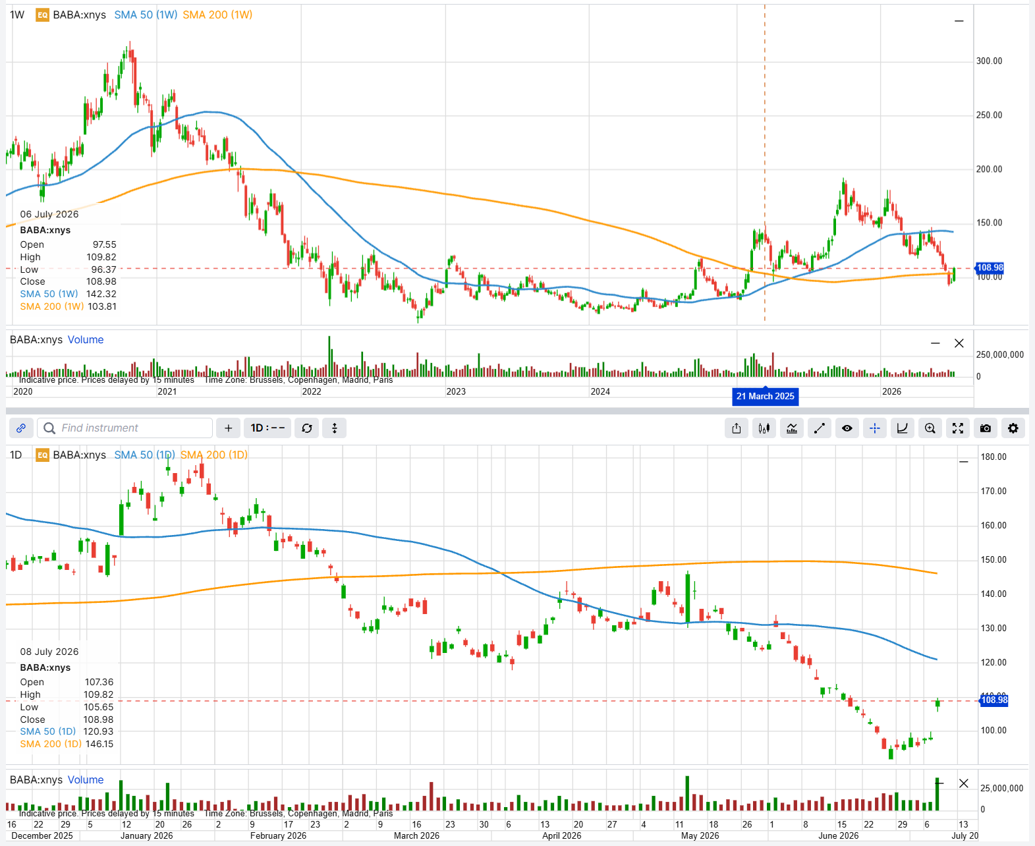Click the axis scale settings icon
This screenshot has height=846, width=1035.
(903, 428)
